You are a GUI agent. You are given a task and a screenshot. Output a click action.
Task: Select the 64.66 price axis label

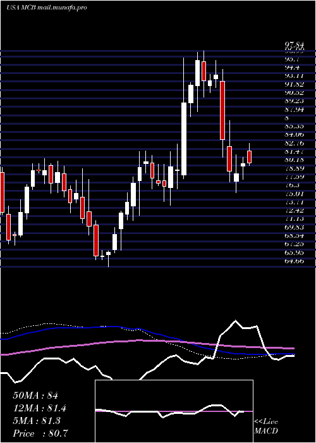(295, 261)
